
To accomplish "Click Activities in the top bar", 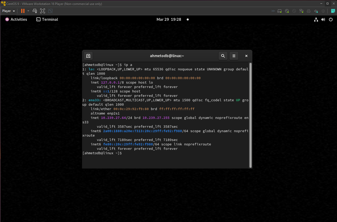I will (x=16, y=19).
